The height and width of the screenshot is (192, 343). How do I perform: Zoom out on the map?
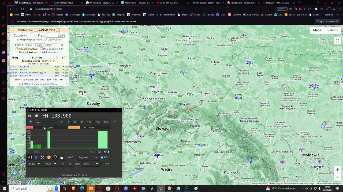coord(338,177)
